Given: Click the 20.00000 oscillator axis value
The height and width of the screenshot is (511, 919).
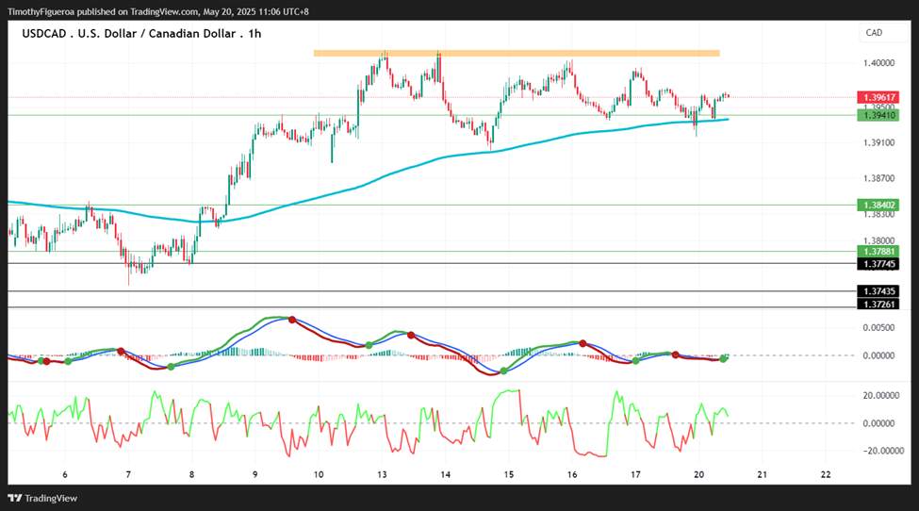Looking at the screenshot, I should (x=881, y=396).
